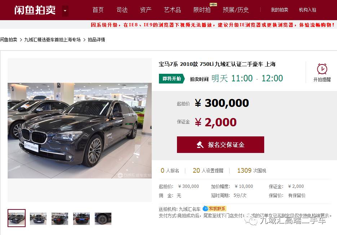Open the 司法 menu item
This screenshot has width=337, height=235.
click(122, 10)
